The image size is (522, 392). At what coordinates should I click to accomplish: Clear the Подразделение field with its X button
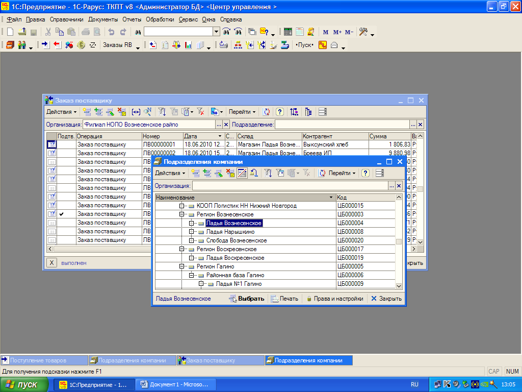coord(420,125)
